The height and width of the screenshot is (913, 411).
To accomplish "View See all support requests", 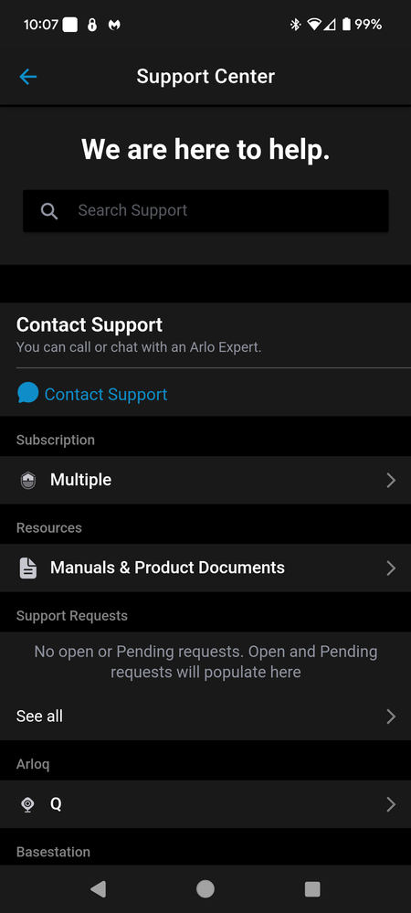I will pos(205,717).
